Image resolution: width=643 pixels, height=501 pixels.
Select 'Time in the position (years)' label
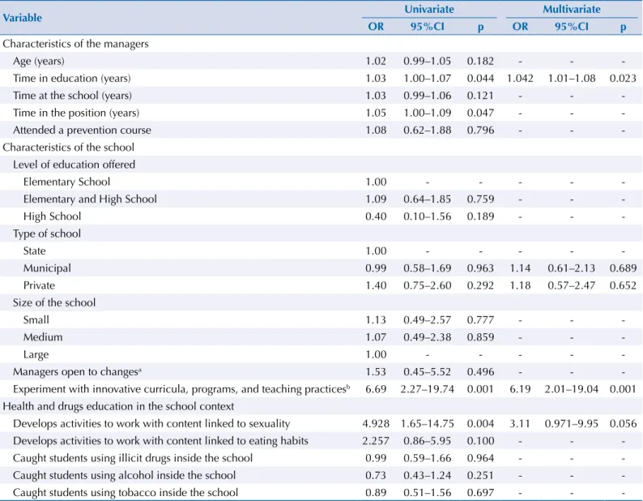point(76,113)
